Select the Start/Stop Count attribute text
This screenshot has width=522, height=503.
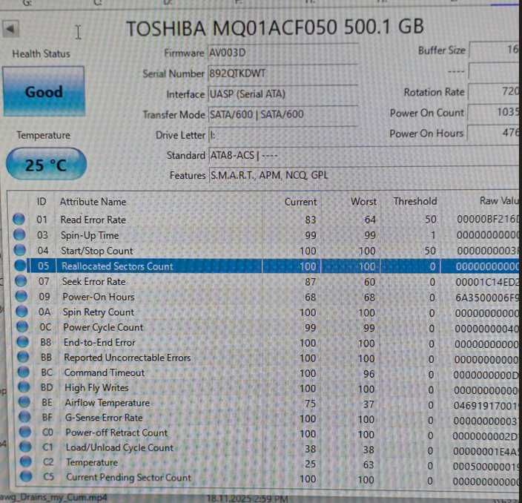tap(97, 251)
